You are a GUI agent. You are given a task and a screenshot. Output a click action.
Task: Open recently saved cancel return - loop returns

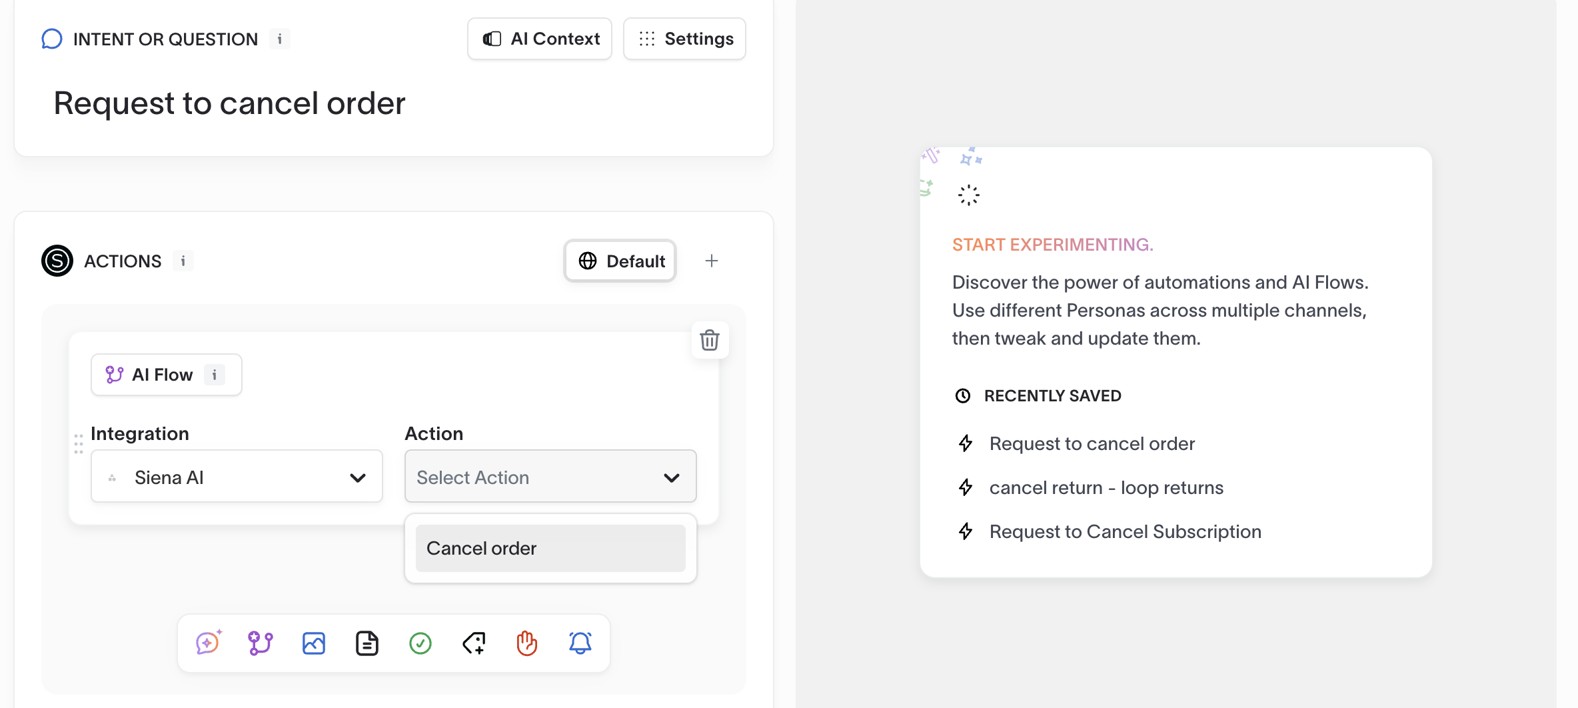pyautogui.click(x=1106, y=487)
